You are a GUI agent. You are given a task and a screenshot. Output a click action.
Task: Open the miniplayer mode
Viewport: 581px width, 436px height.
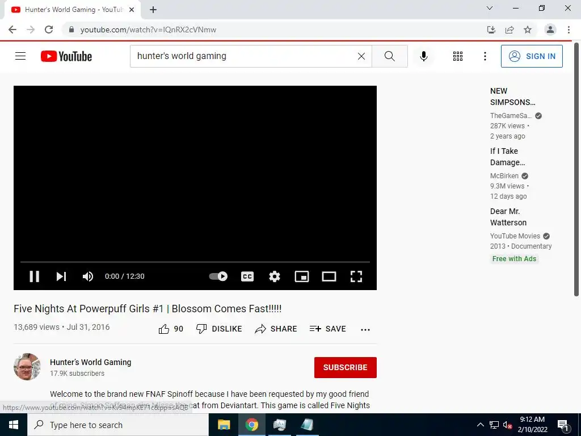(302, 276)
